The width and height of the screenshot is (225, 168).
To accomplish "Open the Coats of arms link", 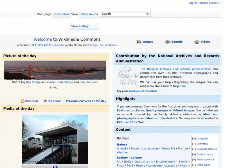I will 143,162.
